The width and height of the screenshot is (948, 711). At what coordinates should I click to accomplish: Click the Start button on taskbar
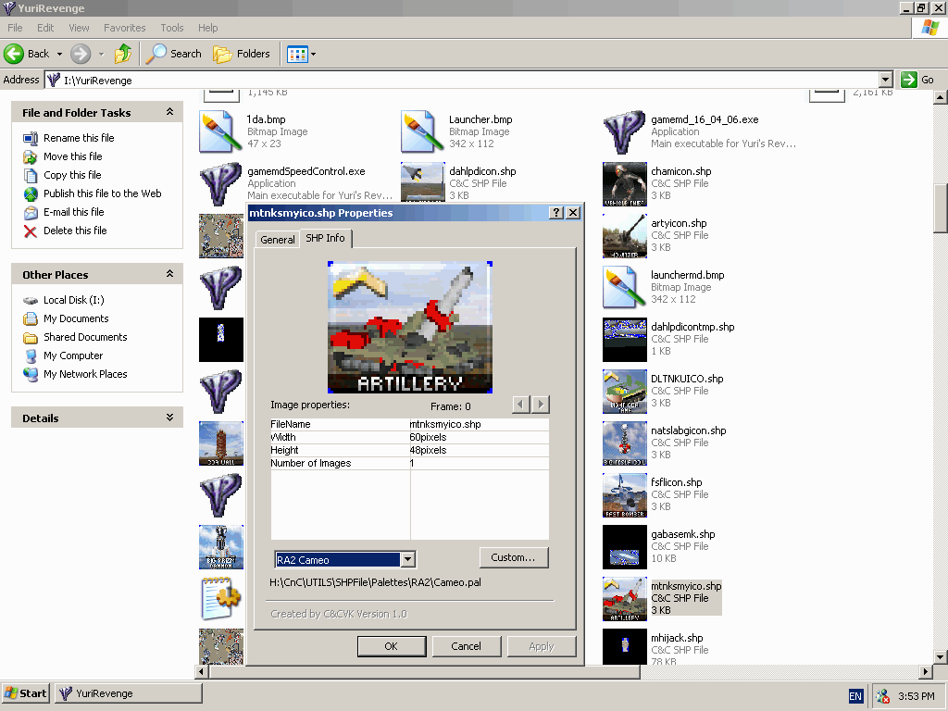point(25,693)
